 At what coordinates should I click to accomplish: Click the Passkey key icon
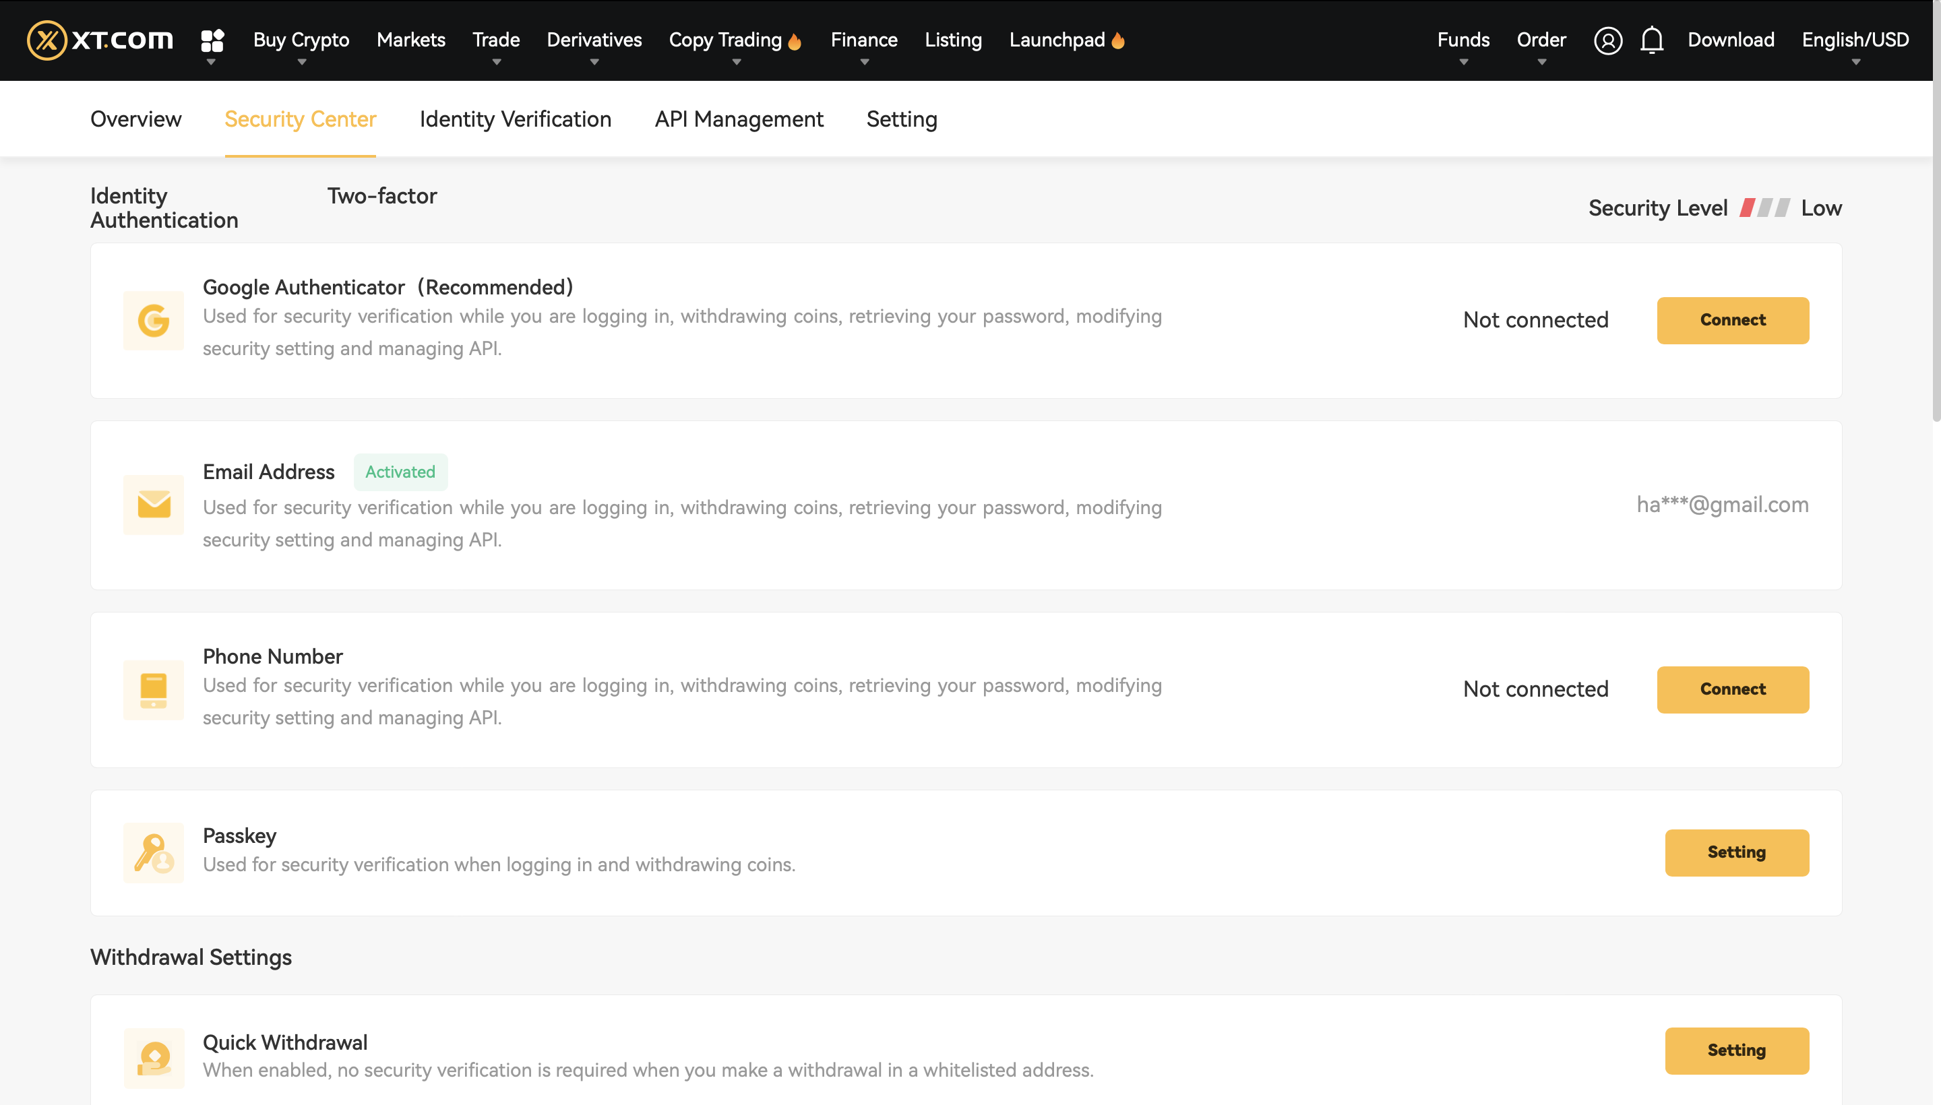point(154,852)
